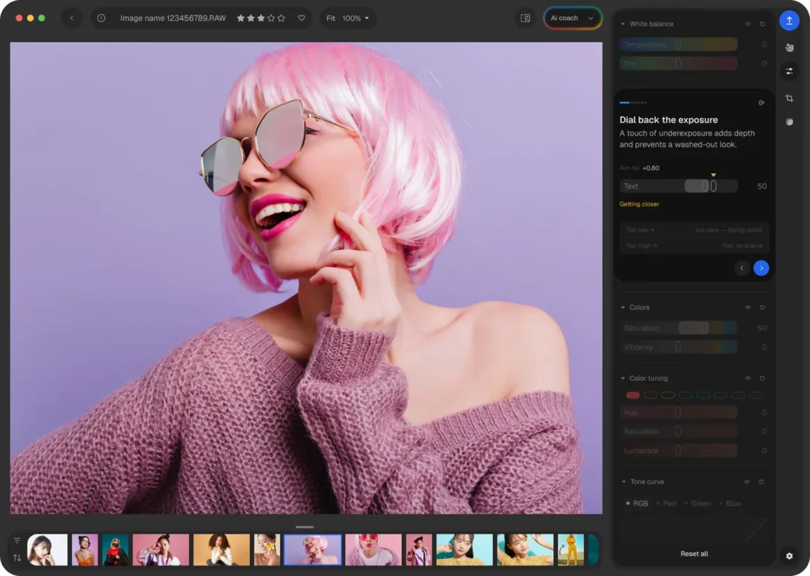The image size is (810, 576).
Task: Toggle Colors section visibility eye
Action: tap(747, 307)
